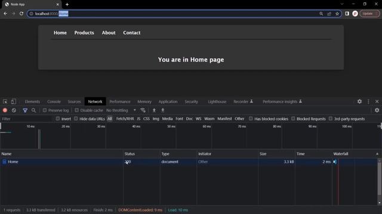Open a new browser tab
This screenshot has height=214, width=382.
[67, 4]
